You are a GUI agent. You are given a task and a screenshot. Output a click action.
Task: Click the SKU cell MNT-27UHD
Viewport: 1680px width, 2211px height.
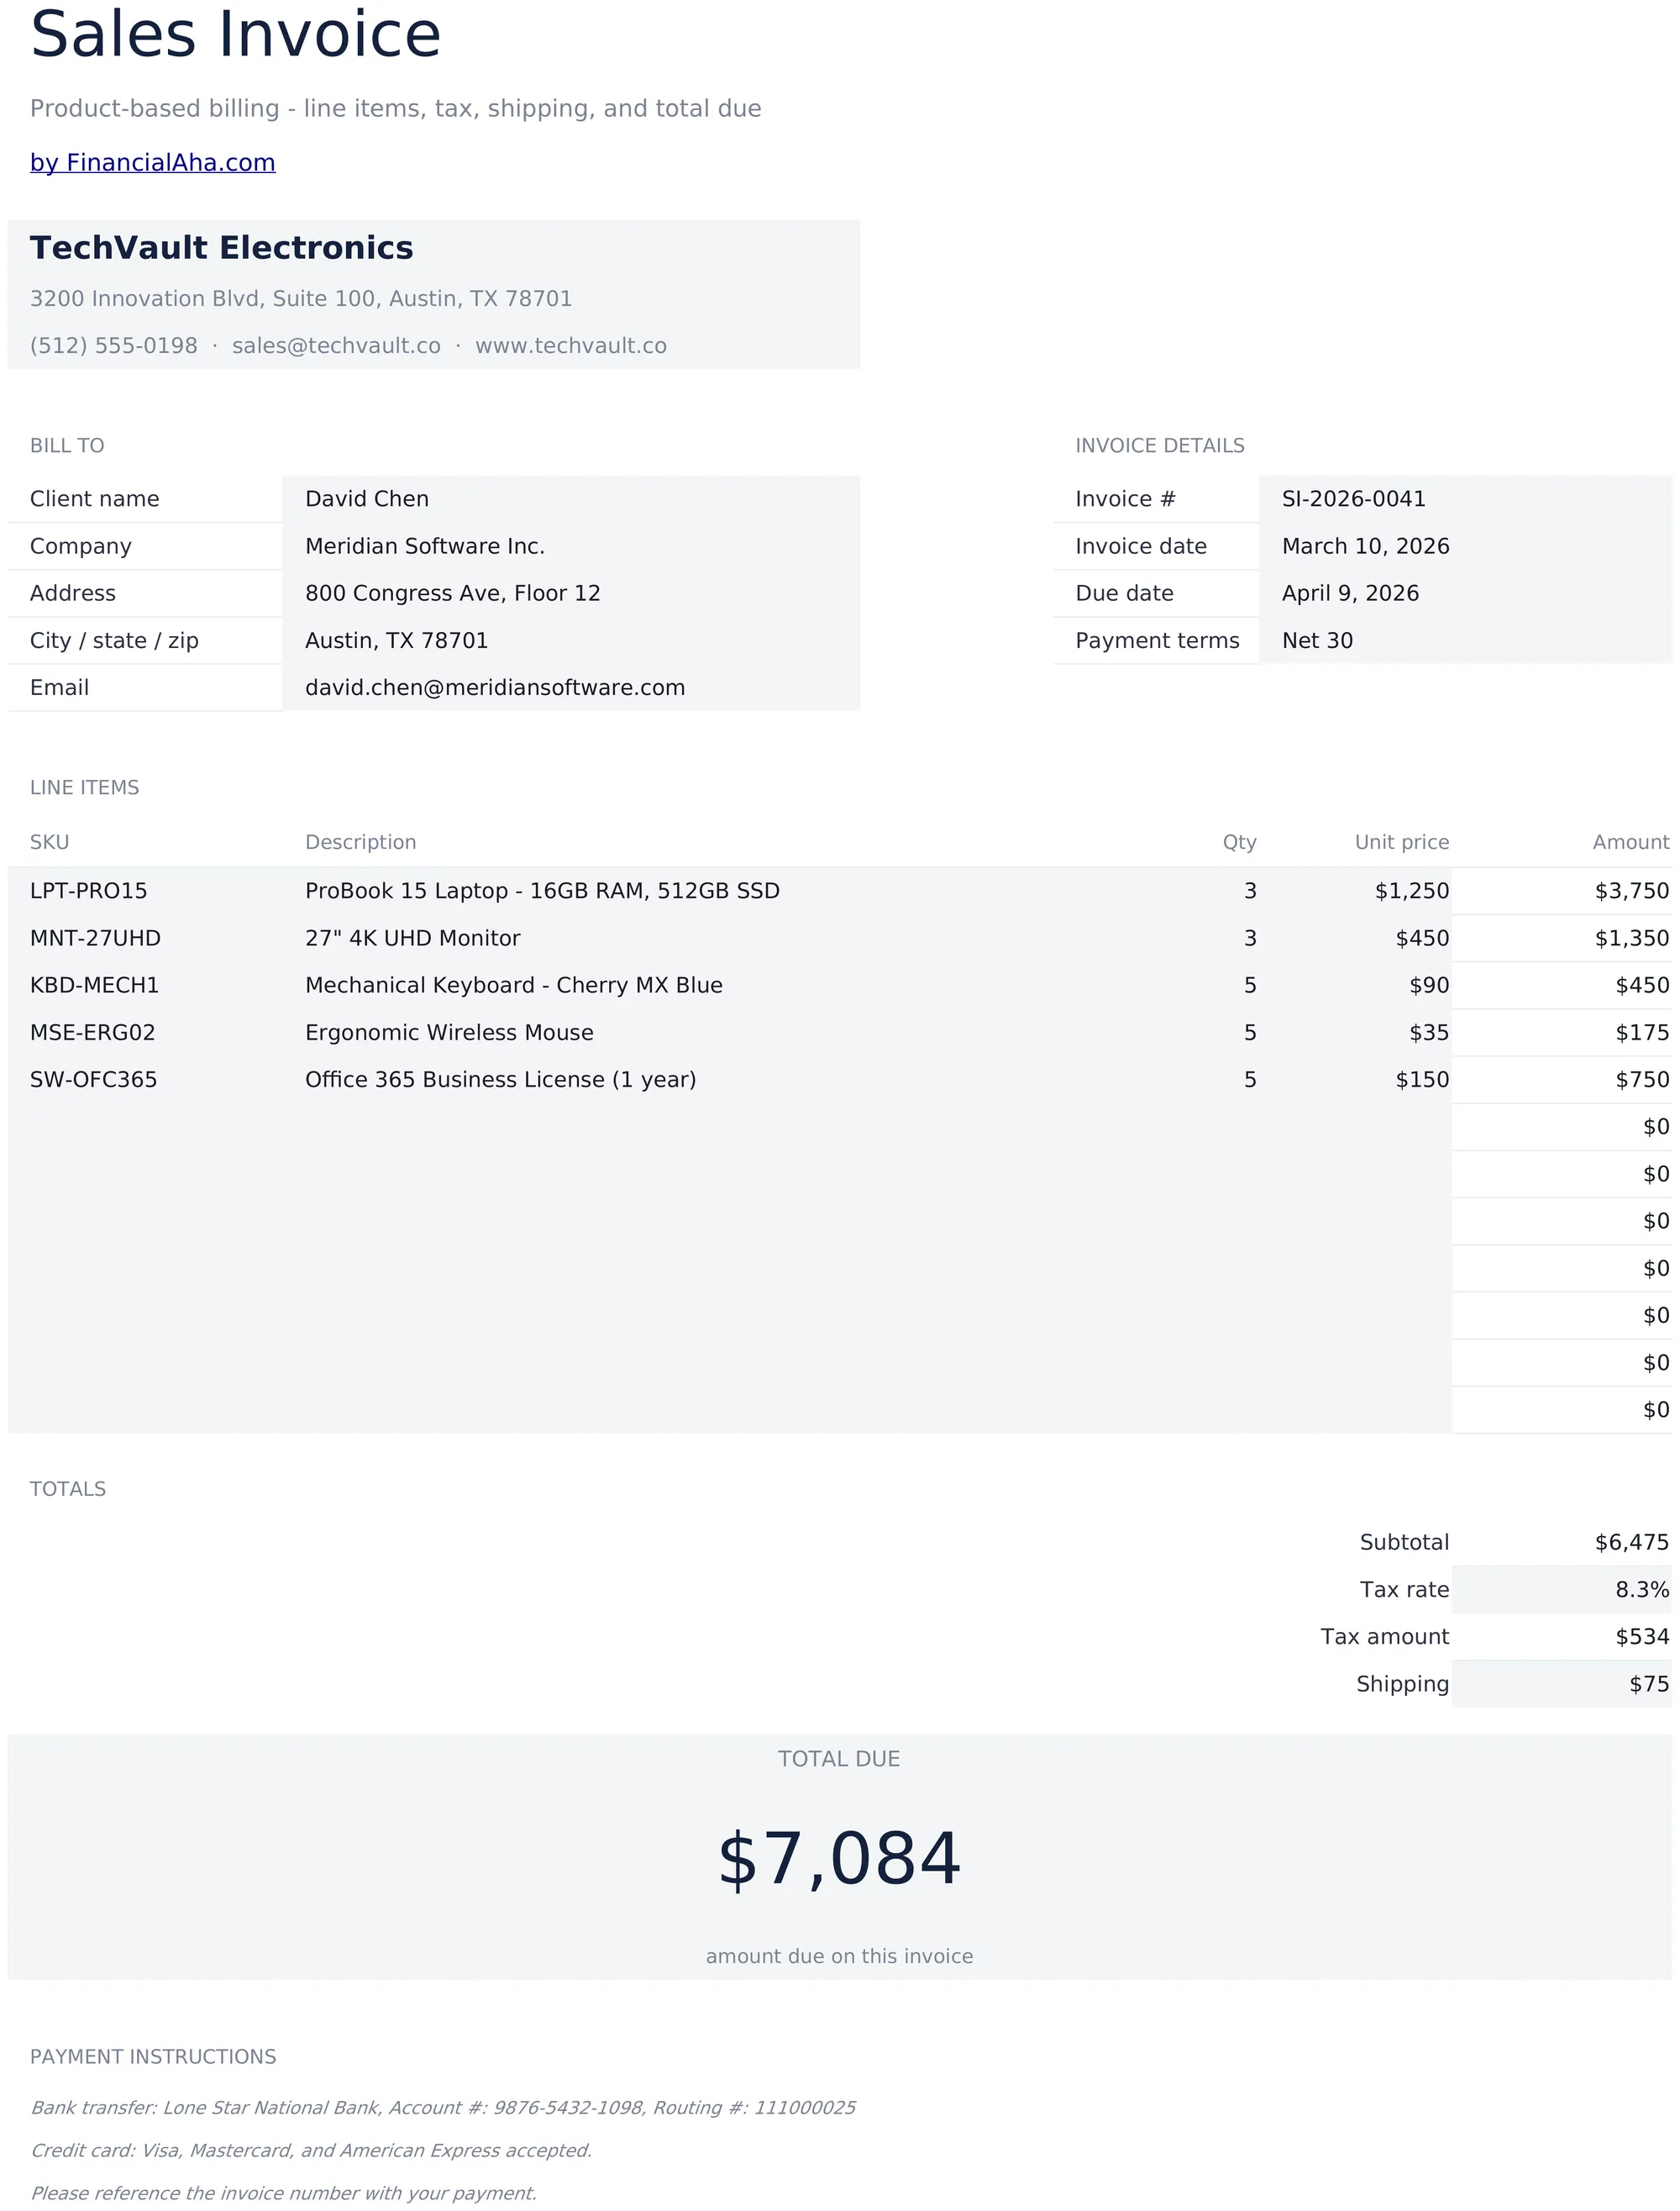tap(145, 939)
